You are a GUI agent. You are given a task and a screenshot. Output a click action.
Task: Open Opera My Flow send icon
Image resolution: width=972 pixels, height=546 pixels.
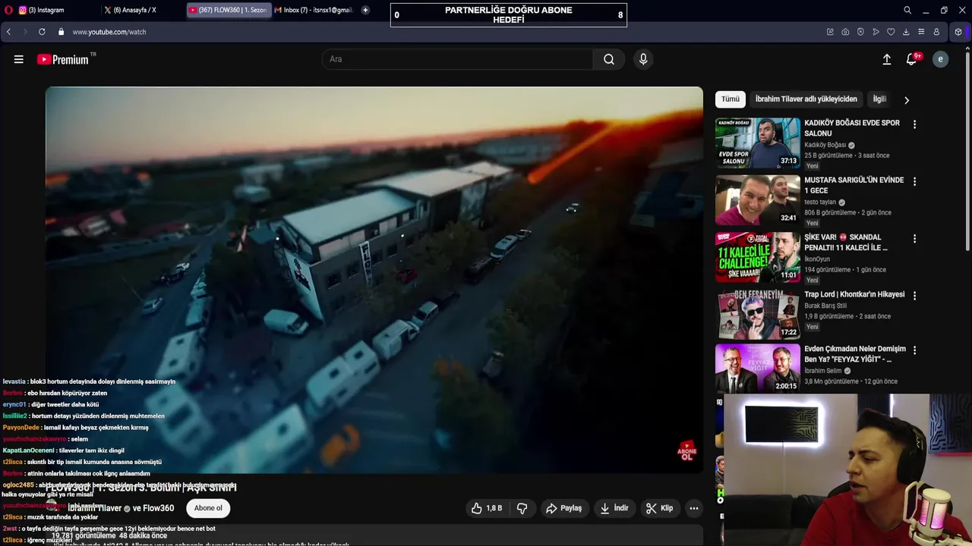click(876, 32)
